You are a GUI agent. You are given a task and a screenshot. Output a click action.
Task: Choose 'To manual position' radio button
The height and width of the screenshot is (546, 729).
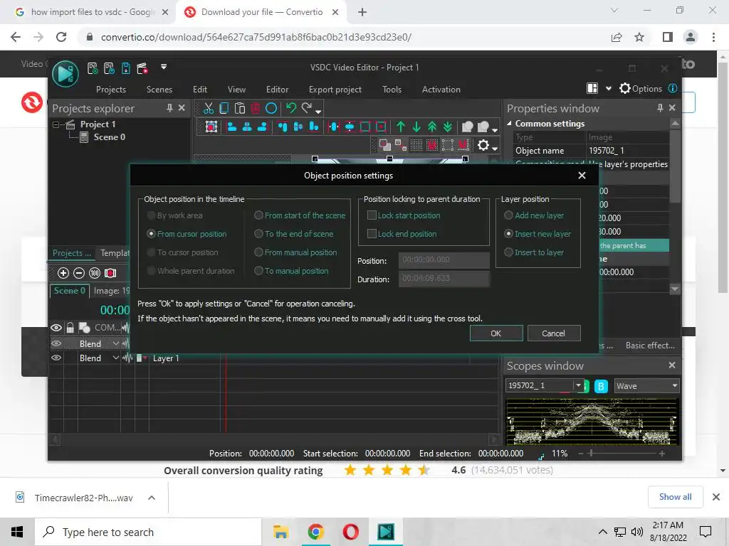258,271
